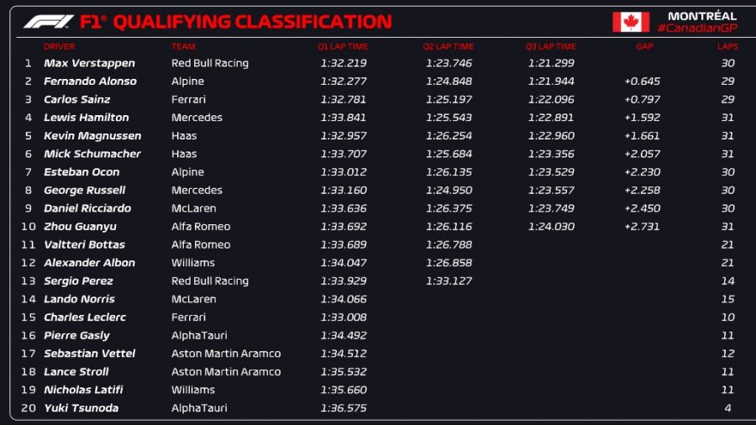Click the Qualifying Classification title
The width and height of the screenshot is (756, 425).
tap(252, 22)
